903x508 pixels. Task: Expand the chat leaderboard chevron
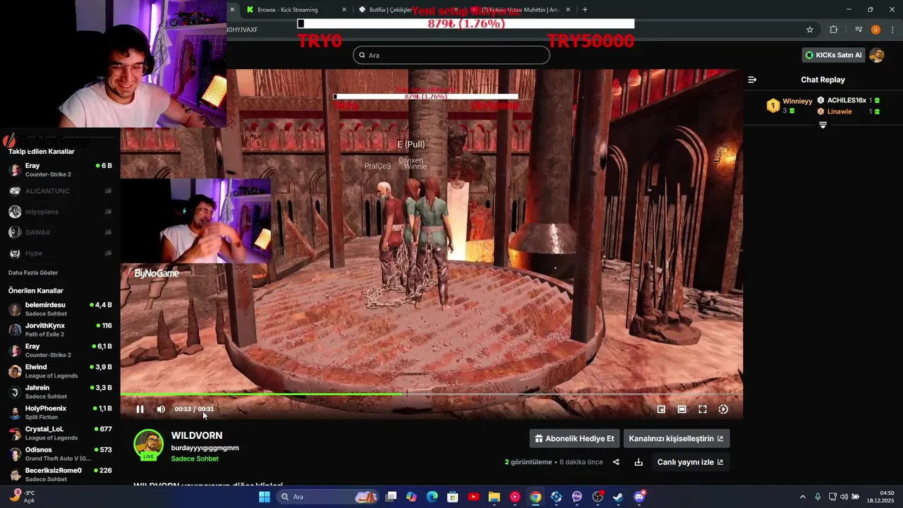[x=823, y=125]
